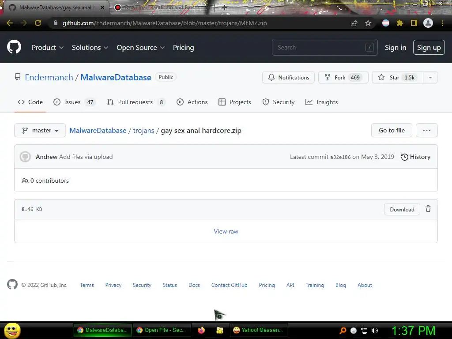
Task: Switch to the Code tab
Action: pos(30,102)
